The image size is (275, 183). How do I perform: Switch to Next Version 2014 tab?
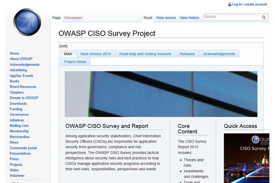click(x=95, y=54)
